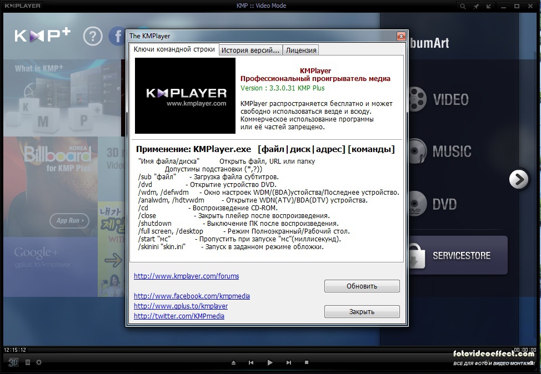Open DVD section in the side panel
The height and width of the screenshot is (374, 541).
[432, 204]
